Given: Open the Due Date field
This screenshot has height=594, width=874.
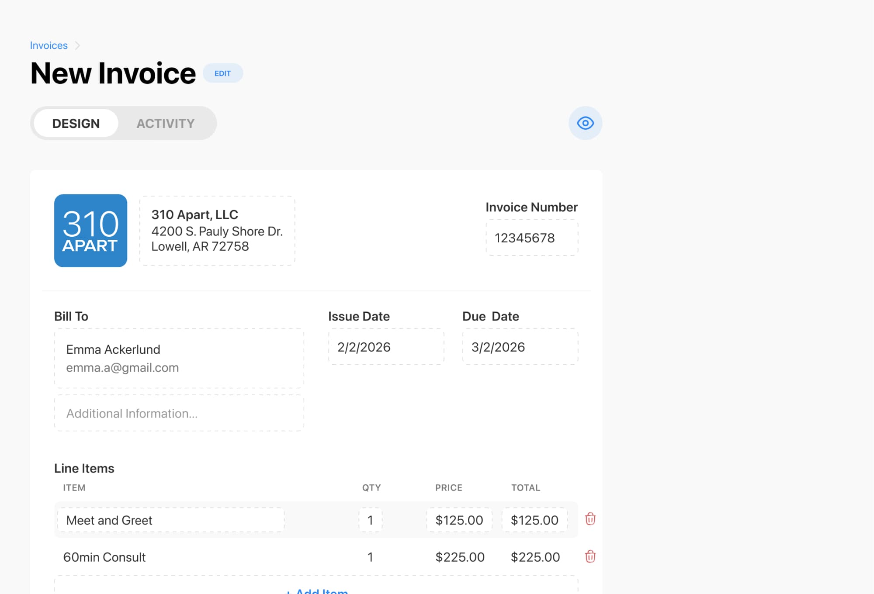Looking at the screenshot, I should [x=520, y=346].
